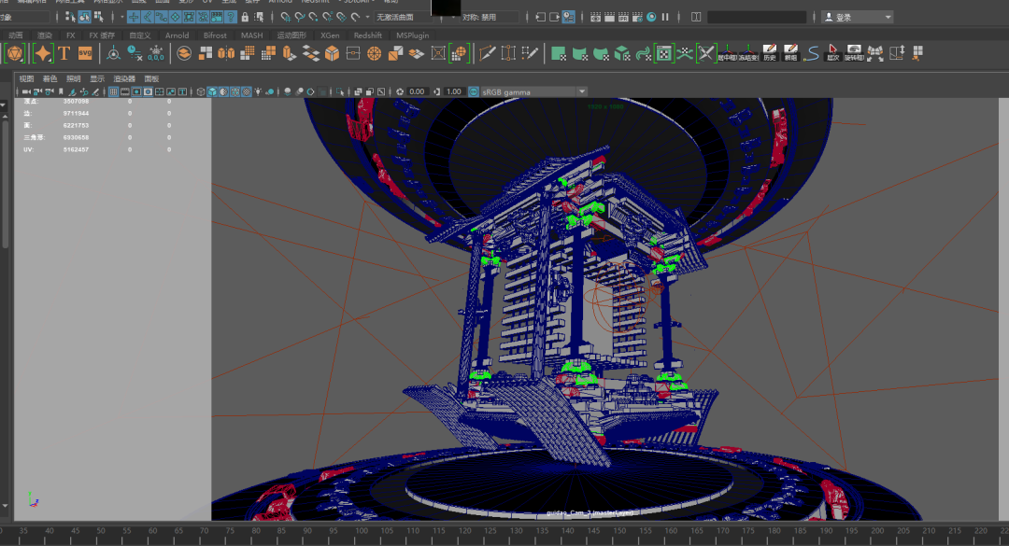Switch to the Arnold shelf tab
Image resolution: width=1009 pixels, height=546 pixels.
click(177, 35)
